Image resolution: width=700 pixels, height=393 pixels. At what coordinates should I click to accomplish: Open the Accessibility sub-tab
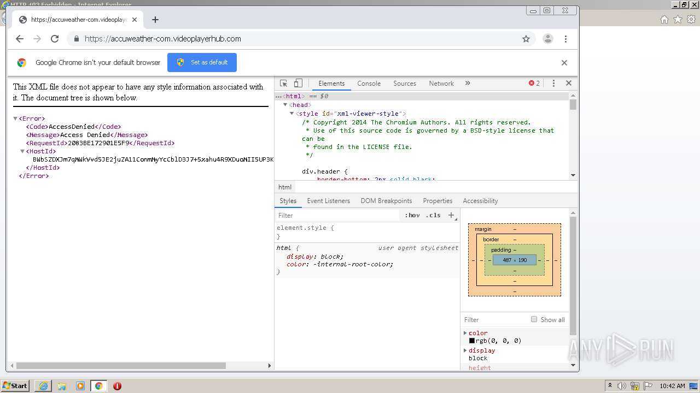(480, 201)
